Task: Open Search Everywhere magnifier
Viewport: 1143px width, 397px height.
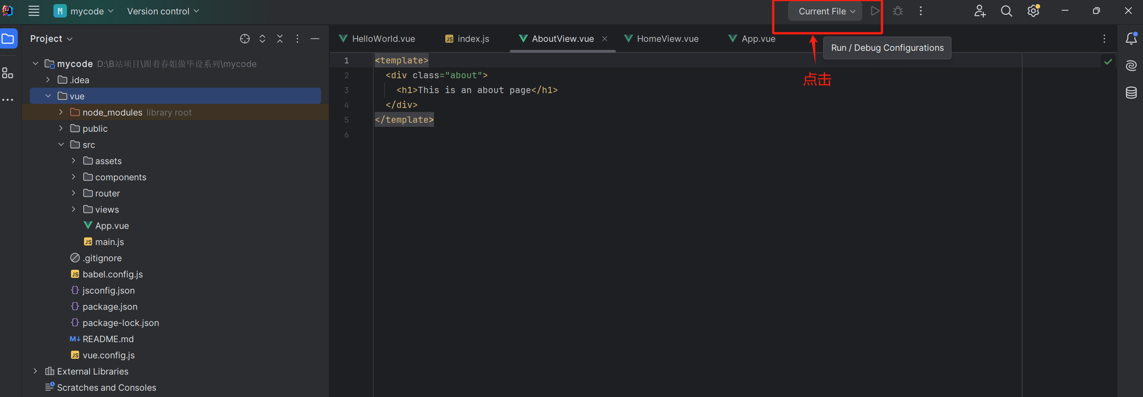Action: [x=1006, y=11]
